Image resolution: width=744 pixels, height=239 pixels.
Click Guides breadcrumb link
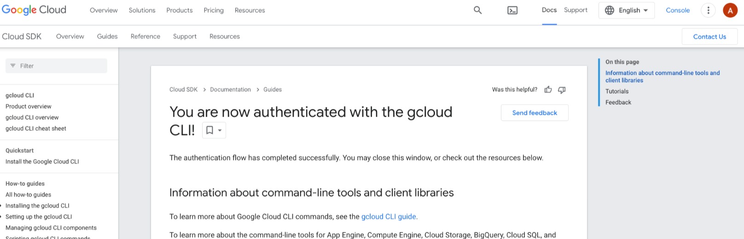click(x=273, y=90)
